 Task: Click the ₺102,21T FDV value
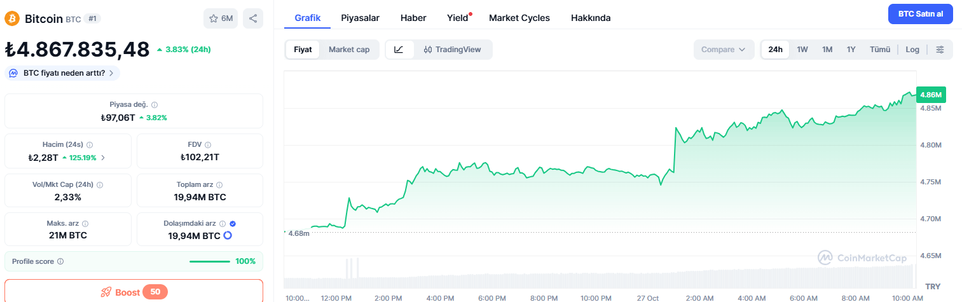(200, 158)
